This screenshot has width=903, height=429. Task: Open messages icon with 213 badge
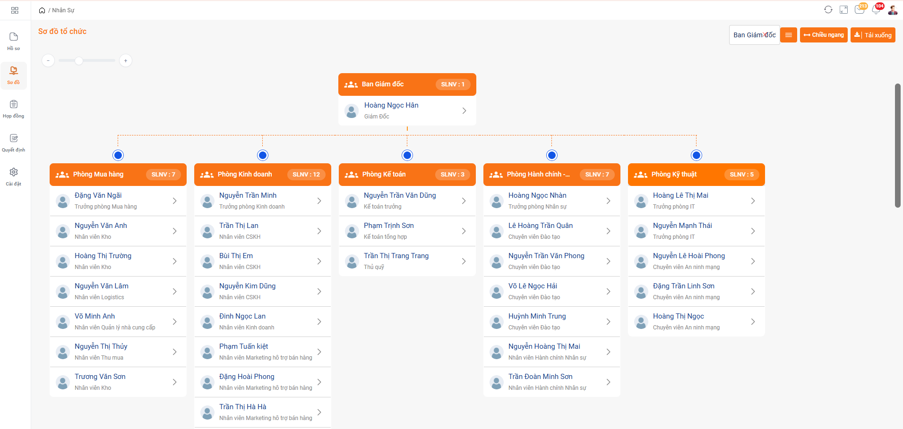[x=860, y=10]
